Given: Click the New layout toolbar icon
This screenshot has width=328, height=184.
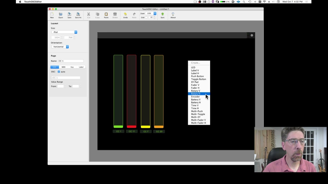Looking at the screenshot, I should [52, 14].
